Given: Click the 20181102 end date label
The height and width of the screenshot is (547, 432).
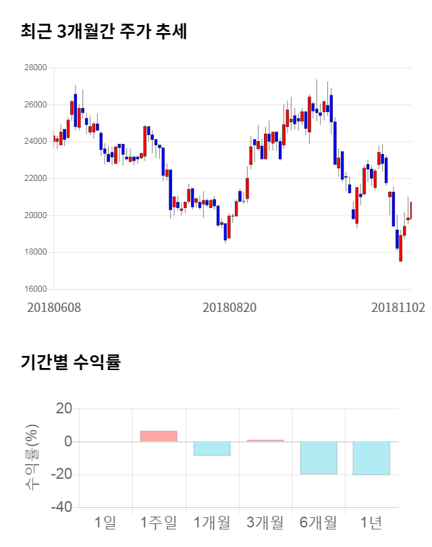Looking at the screenshot, I should coord(398,307).
